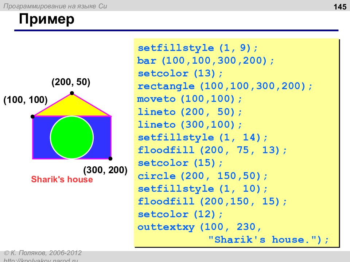Click the code line "circle (200, 150,50);"
Screen dimensions: 350x262
[x=202, y=176]
